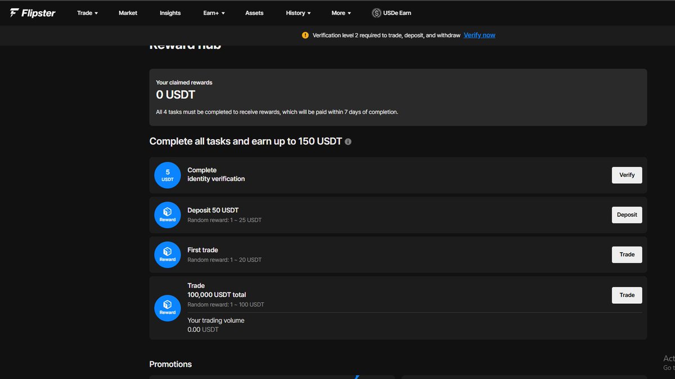Click the Verify now link

(x=479, y=35)
